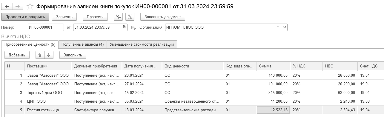Open the ИНКОМ ПЛЮС ООО organization card icon

coord(284,27)
